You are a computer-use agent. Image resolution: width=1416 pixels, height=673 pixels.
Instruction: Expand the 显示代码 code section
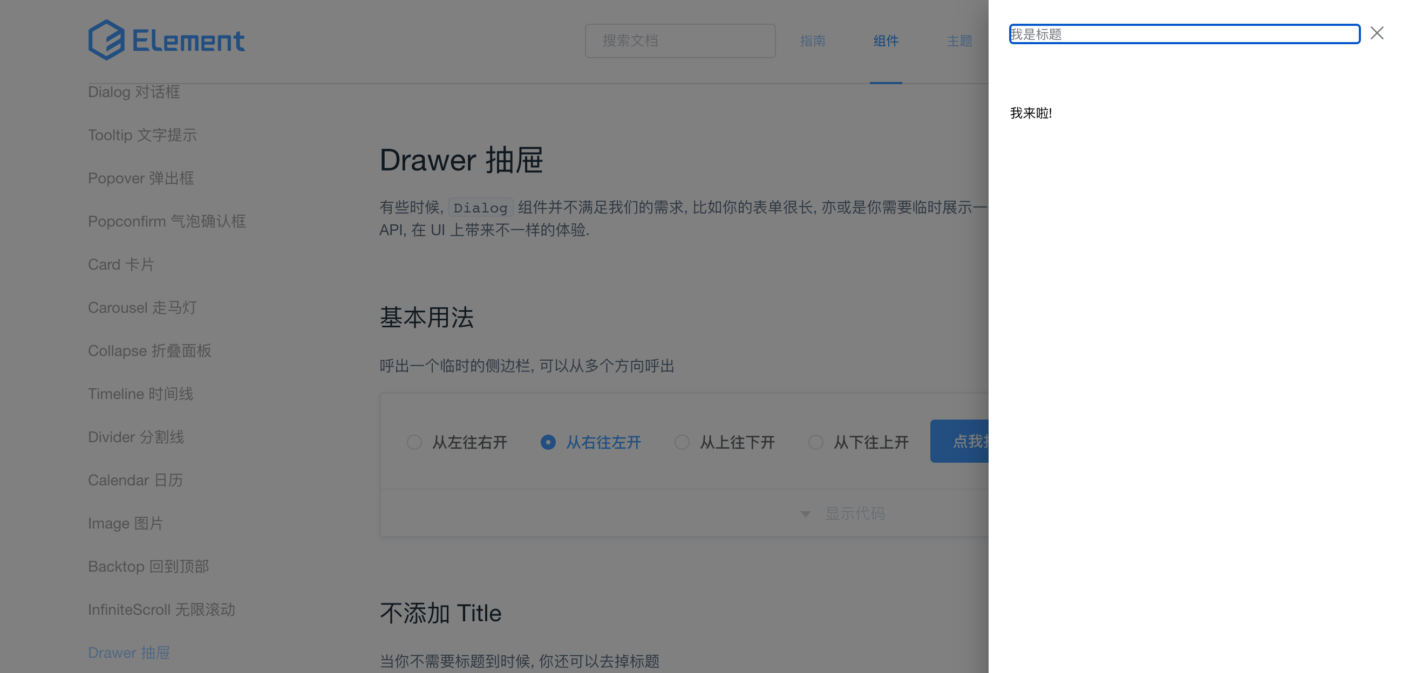[x=843, y=513]
